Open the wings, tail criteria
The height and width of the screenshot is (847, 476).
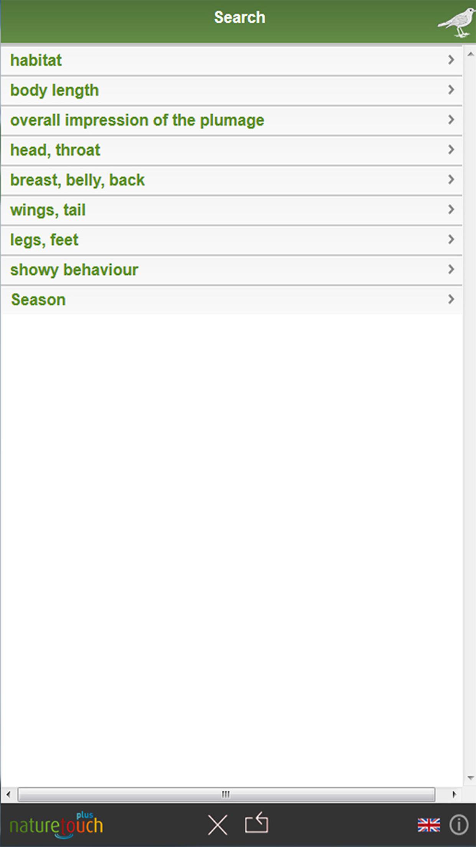pos(231,210)
